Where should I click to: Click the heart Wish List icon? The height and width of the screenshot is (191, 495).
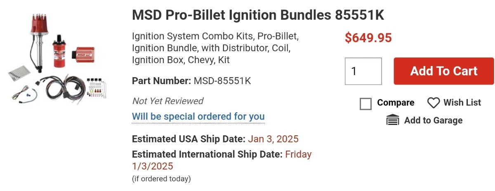click(x=434, y=103)
